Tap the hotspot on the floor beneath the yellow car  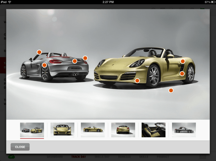click(171, 90)
